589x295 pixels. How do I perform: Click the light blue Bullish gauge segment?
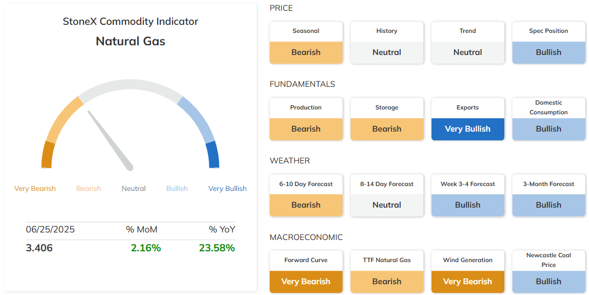tap(196, 120)
